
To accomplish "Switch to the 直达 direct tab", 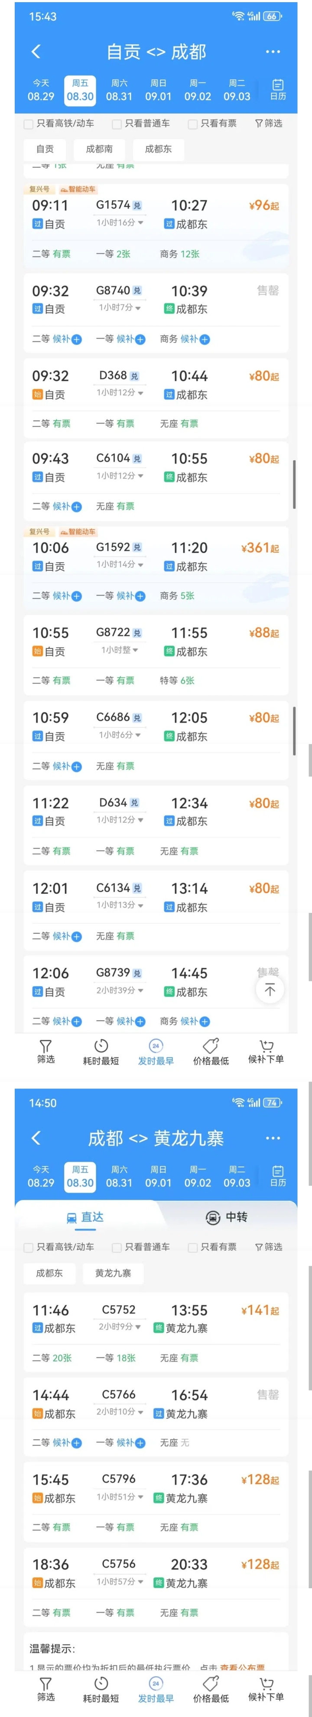I will (x=85, y=1218).
